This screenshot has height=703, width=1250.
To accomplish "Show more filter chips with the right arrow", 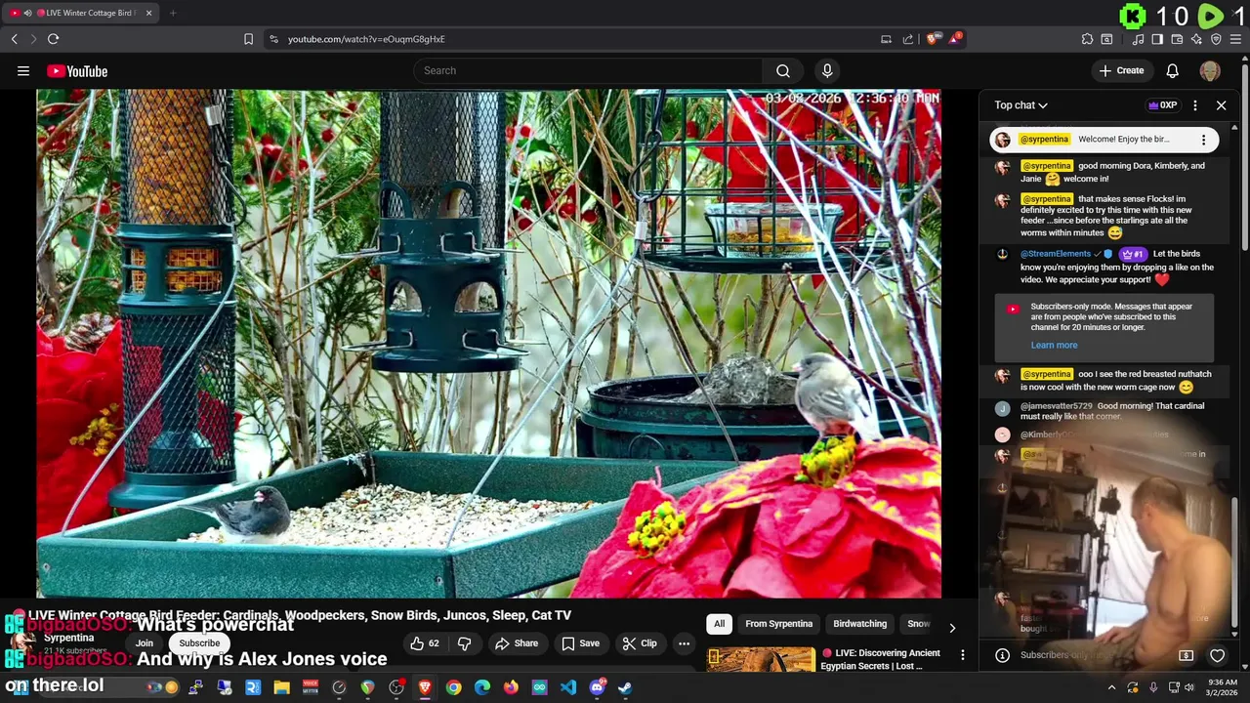I will 952,627.
